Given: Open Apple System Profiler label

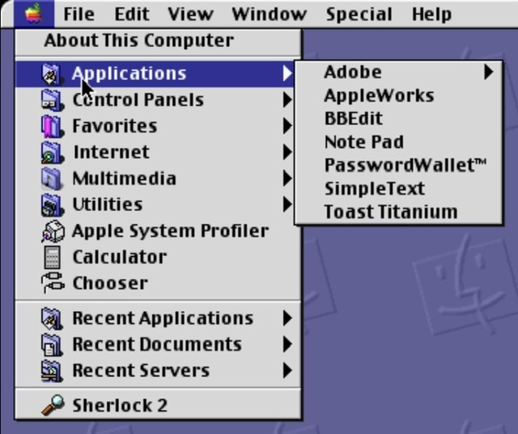Looking at the screenshot, I should [171, 231].
